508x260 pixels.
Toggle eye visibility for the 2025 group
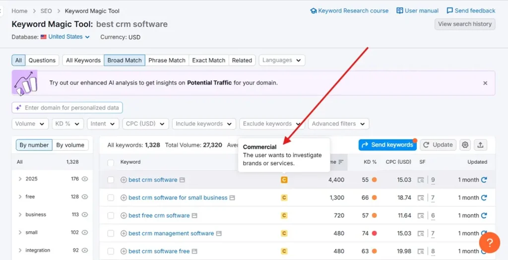pyautogui.click(x=85, y=179)
